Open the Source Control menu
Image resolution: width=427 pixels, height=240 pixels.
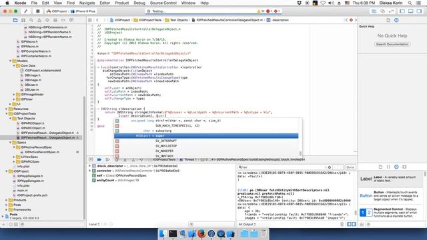(163, 3)
